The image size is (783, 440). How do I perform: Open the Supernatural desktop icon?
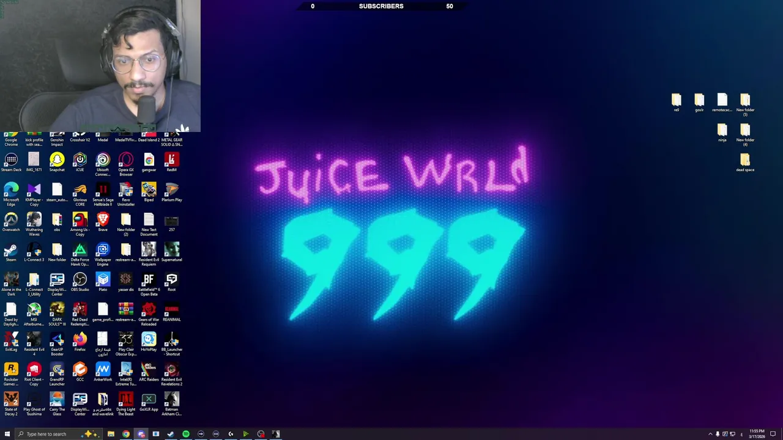pyautogui.click(x=172, y=252)
